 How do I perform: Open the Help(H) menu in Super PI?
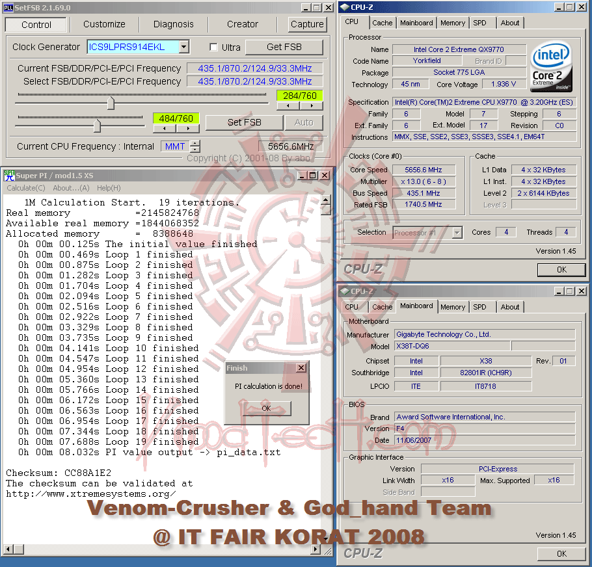[x=109, y=188]
